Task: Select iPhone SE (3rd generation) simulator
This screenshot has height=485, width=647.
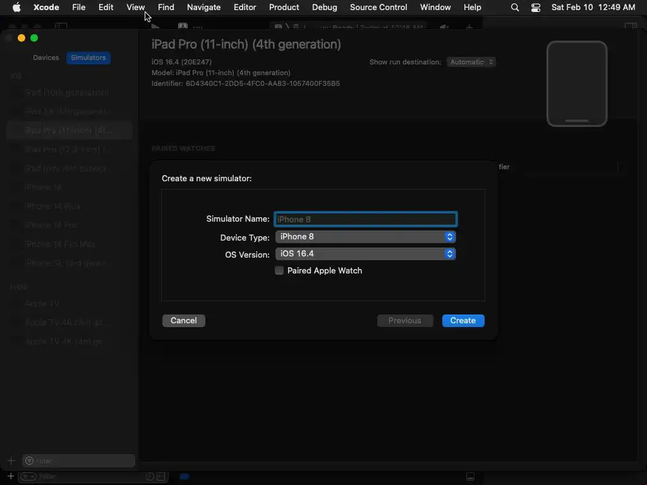Action: [70, 263]
